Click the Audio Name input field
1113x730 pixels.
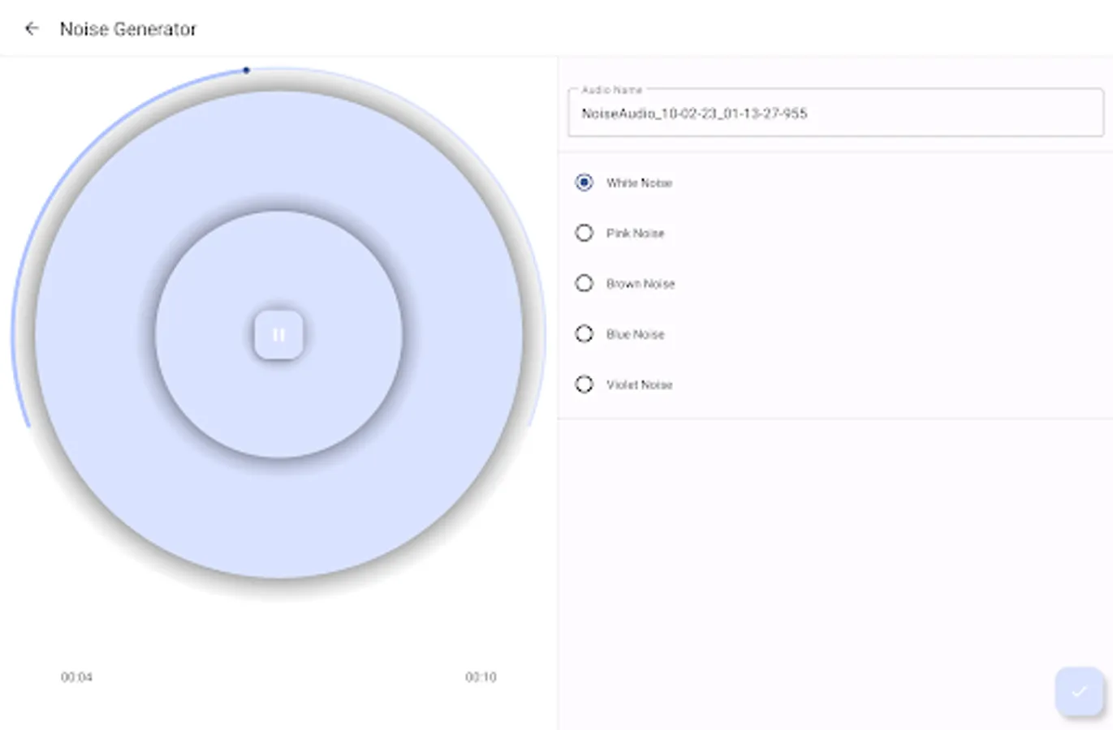[835, 113]
